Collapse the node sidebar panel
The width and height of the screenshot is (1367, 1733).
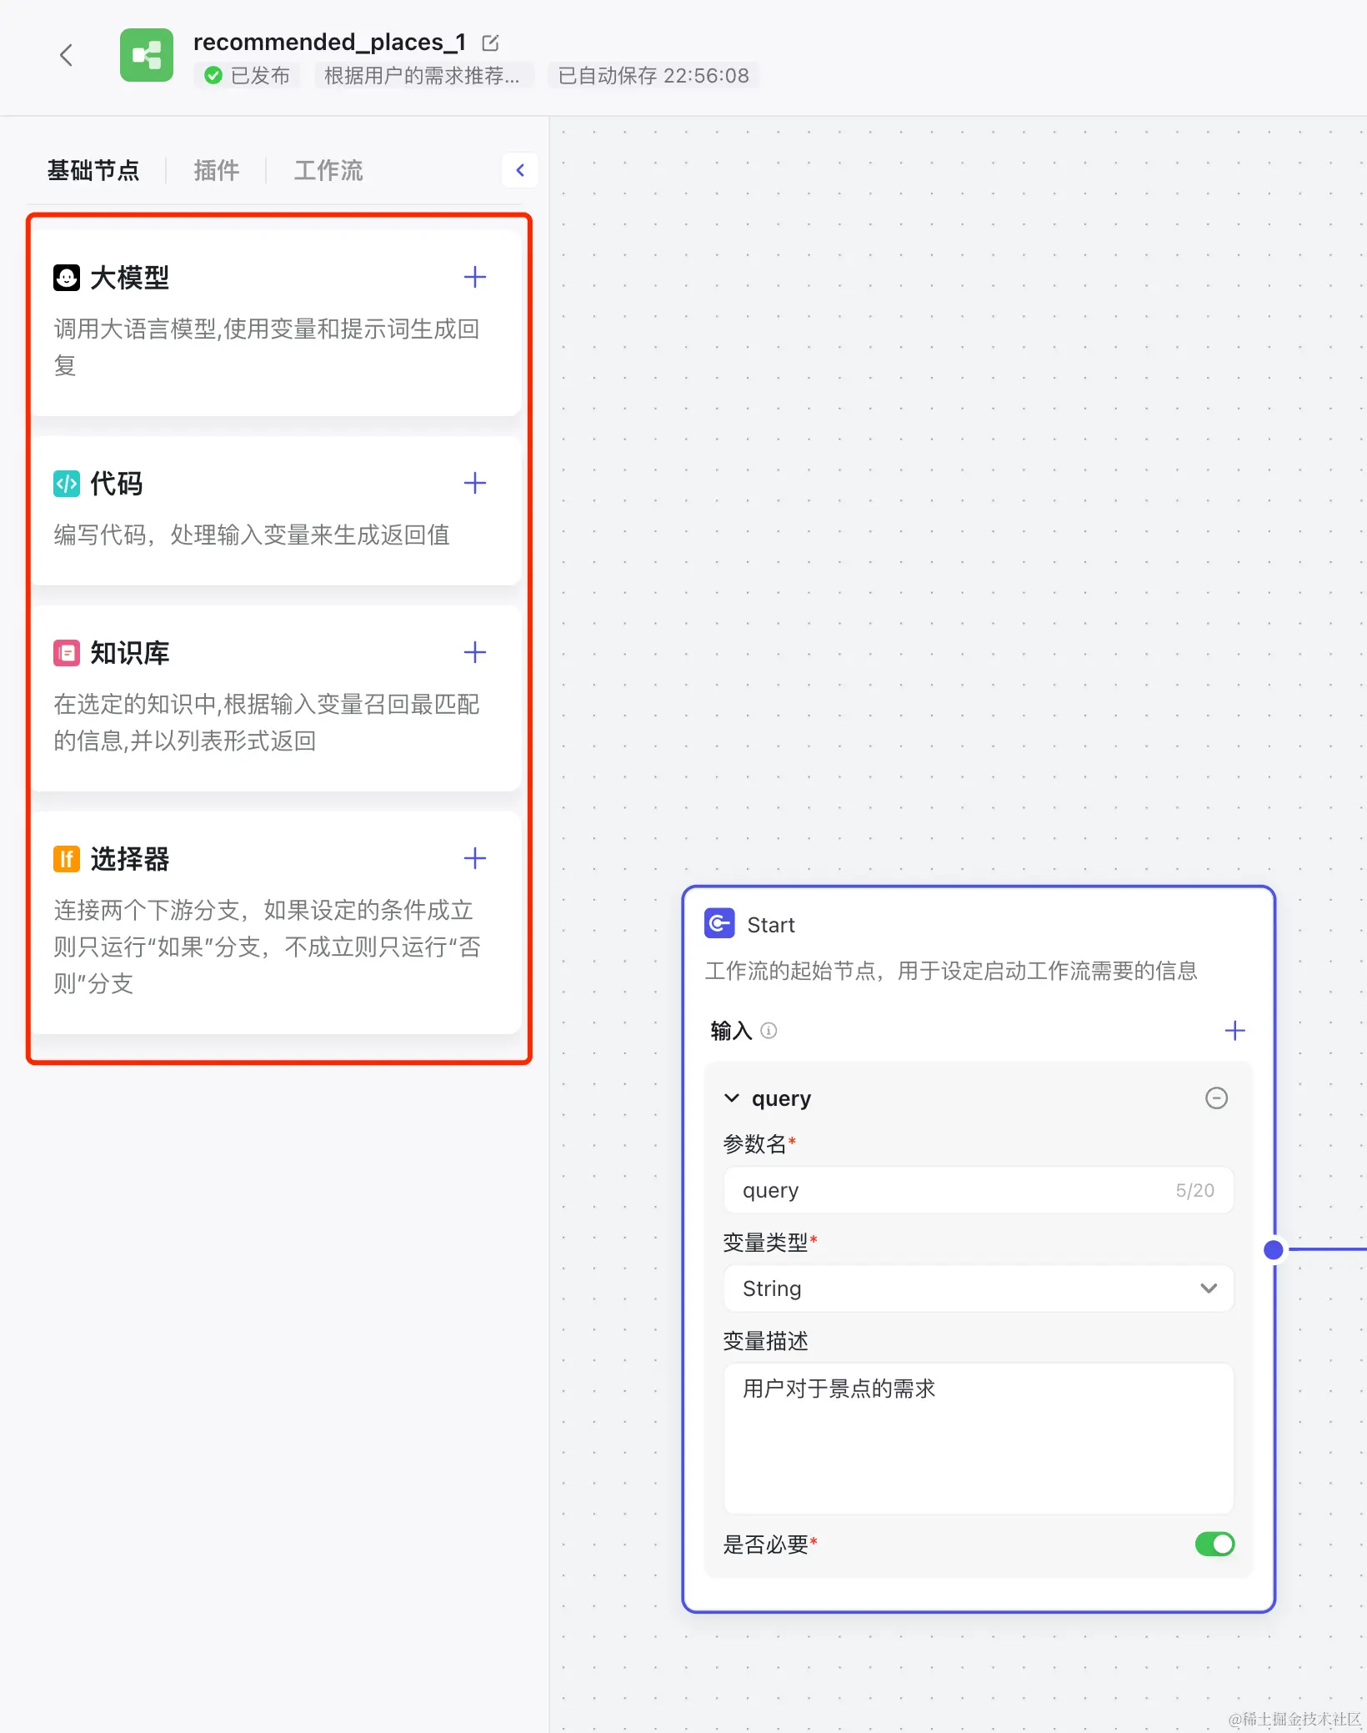tap(520, 170)
